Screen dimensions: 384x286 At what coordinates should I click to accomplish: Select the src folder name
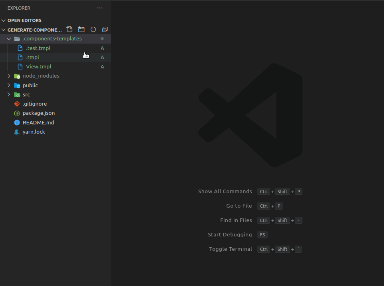(x=26, y=94)
